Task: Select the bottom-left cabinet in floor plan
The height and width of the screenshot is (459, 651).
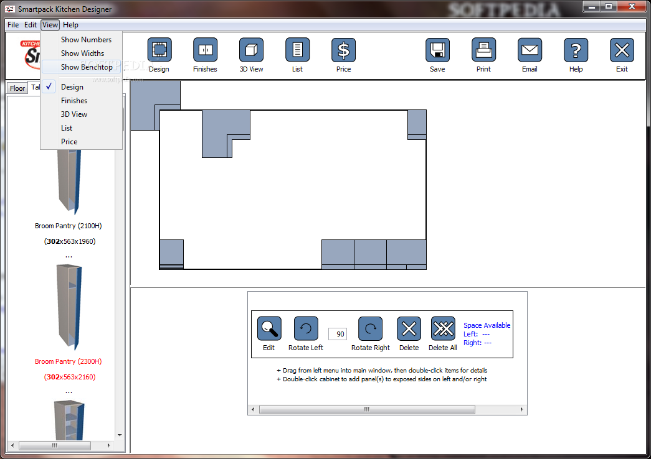Action: tap(171, 254)
